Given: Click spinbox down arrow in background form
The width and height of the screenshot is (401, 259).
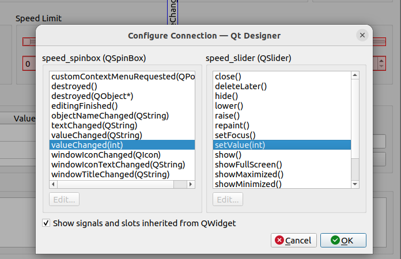Looking at the screenshot, I should pos(381,66).
